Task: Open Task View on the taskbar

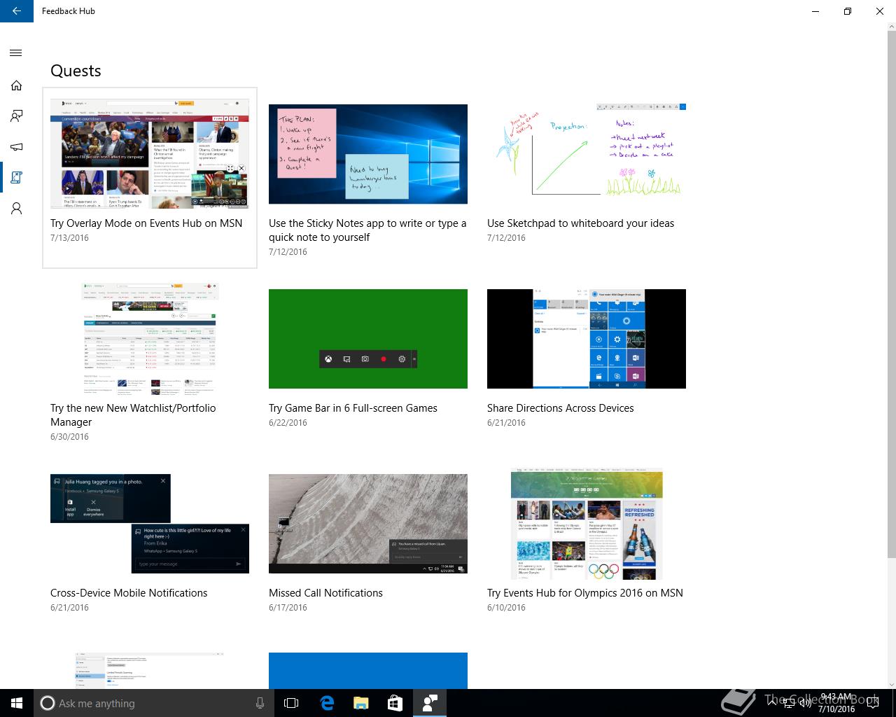Action: pyautogui.click(x=291, y=703)
